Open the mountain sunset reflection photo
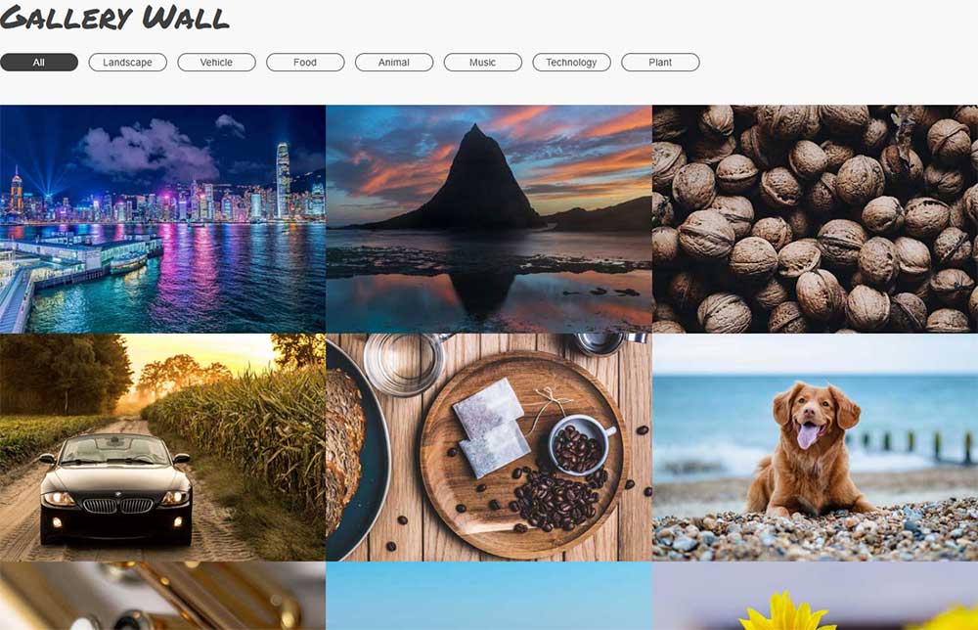This screenshot has height=630, width=978. (489, 219)
